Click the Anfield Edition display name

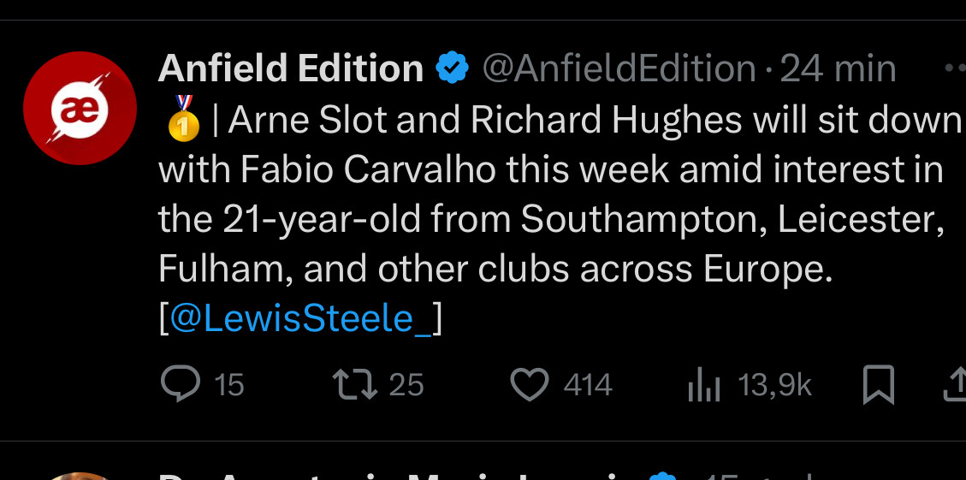291,68
